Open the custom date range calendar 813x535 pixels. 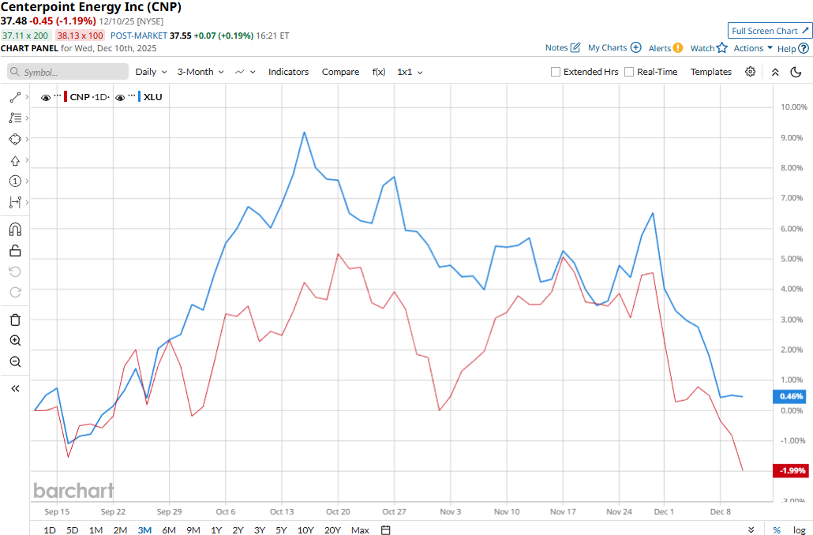[x=386, y=529]
